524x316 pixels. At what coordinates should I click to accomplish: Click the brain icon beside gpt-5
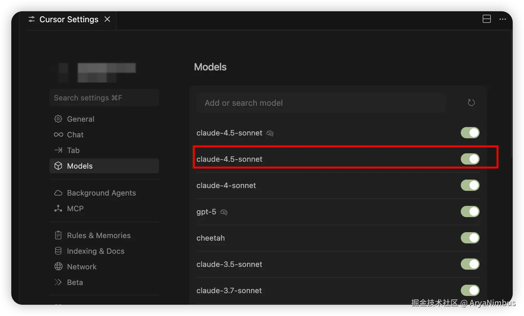coord(224,212)
